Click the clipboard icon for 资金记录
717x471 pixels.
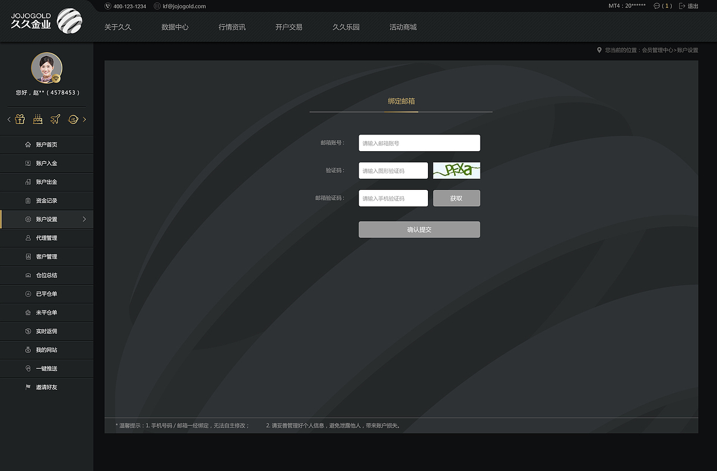click(x=28, y=200)
